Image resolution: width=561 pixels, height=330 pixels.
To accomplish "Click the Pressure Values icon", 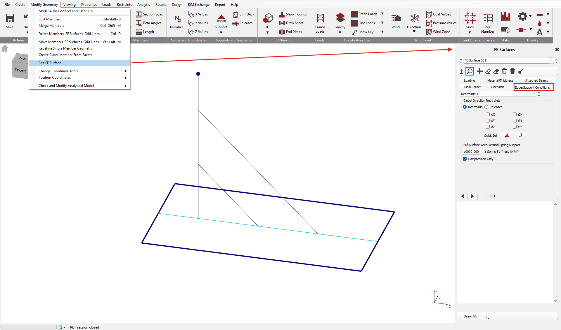I will click(441, 23).
